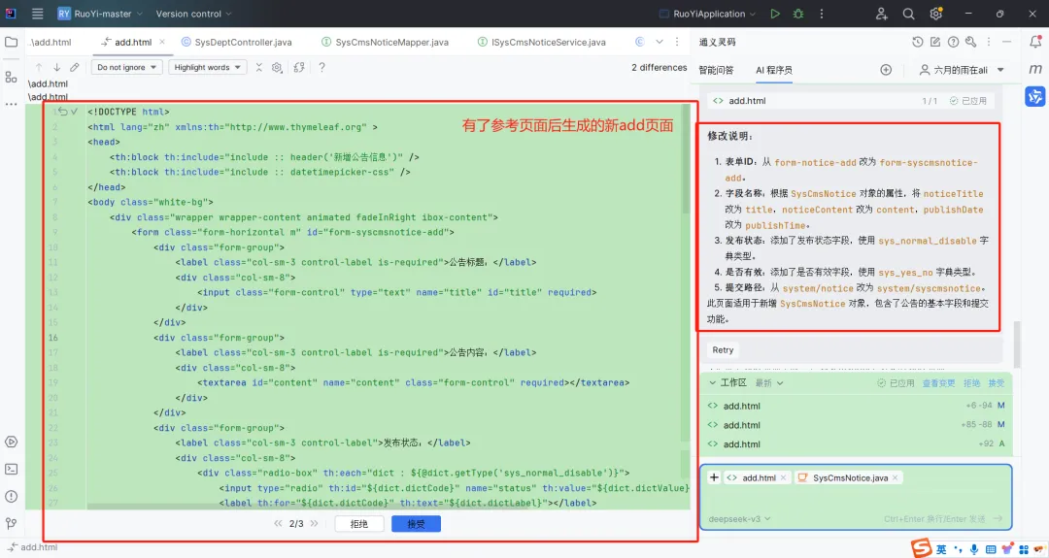This screenshot has width=1049, height=558.
Task: Open the Highlight words dropdown
Action: [x=208, y=68]
